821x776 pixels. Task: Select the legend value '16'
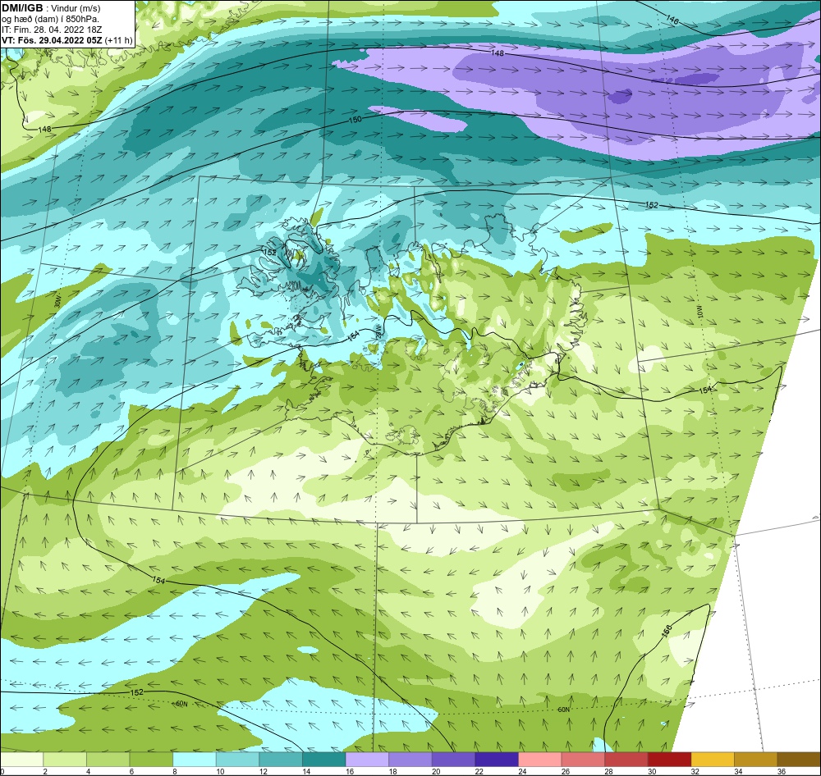click(x=349, y=771)
